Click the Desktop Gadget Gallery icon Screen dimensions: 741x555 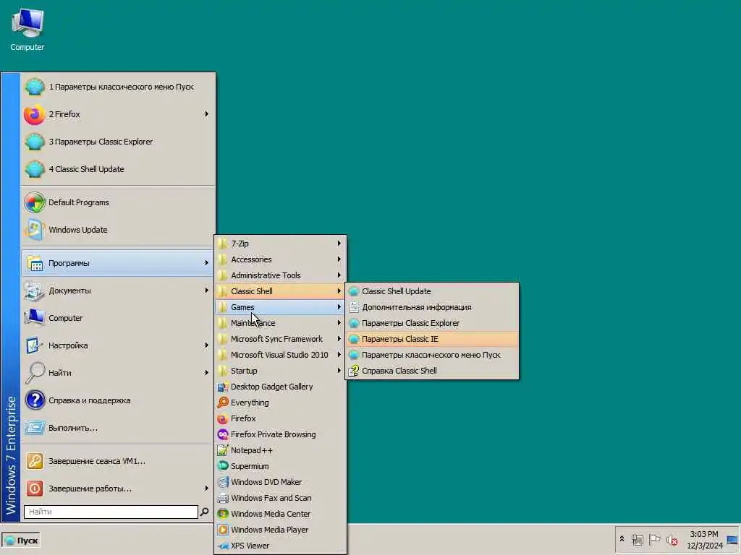point(223,387)
